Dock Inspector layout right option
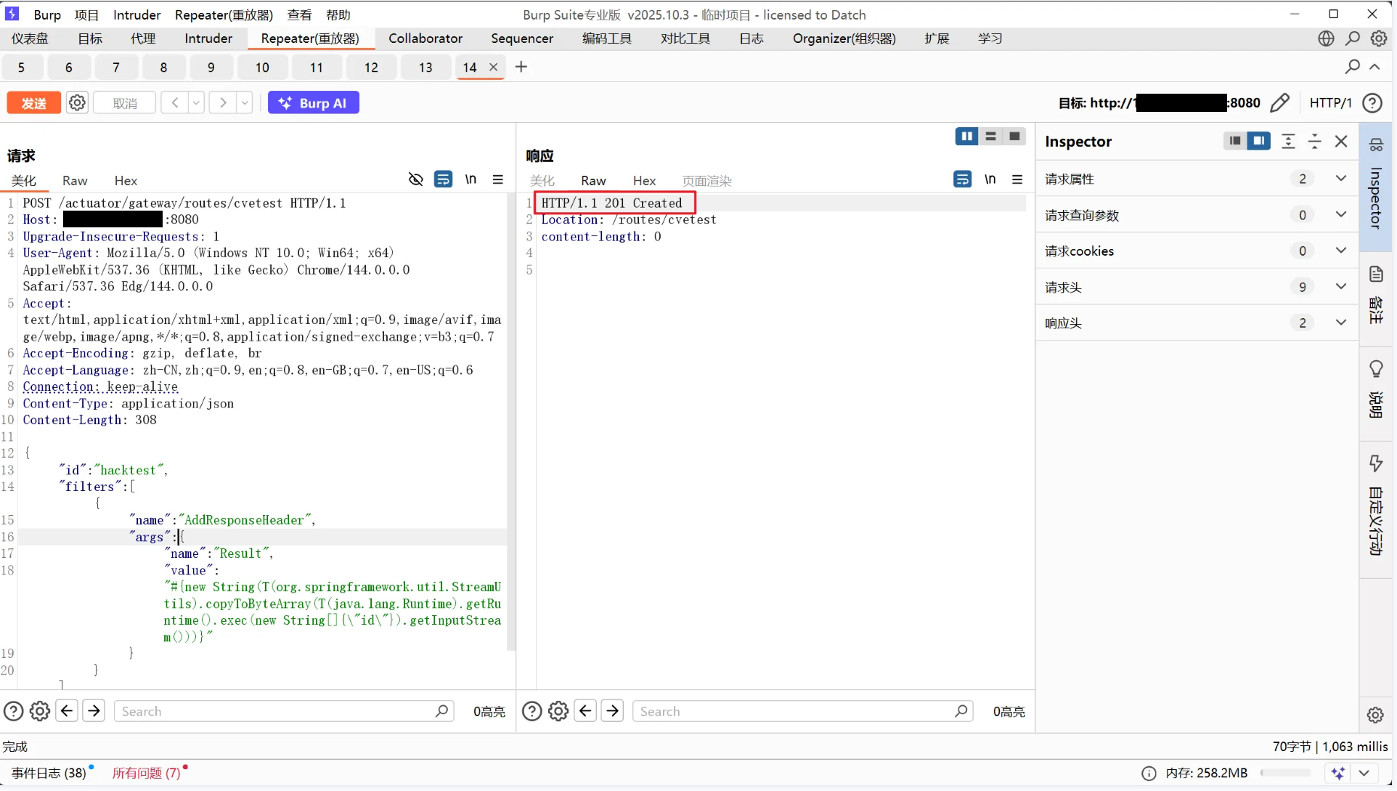1397x791 pixels. 1259,141
